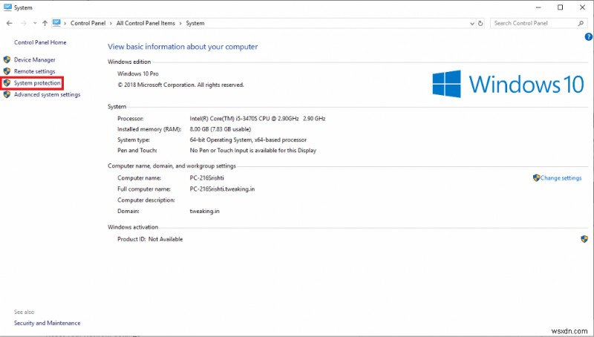Click the Search Control Panel field
The height and width of the screenshot is (337, 594).
[538, 23]
